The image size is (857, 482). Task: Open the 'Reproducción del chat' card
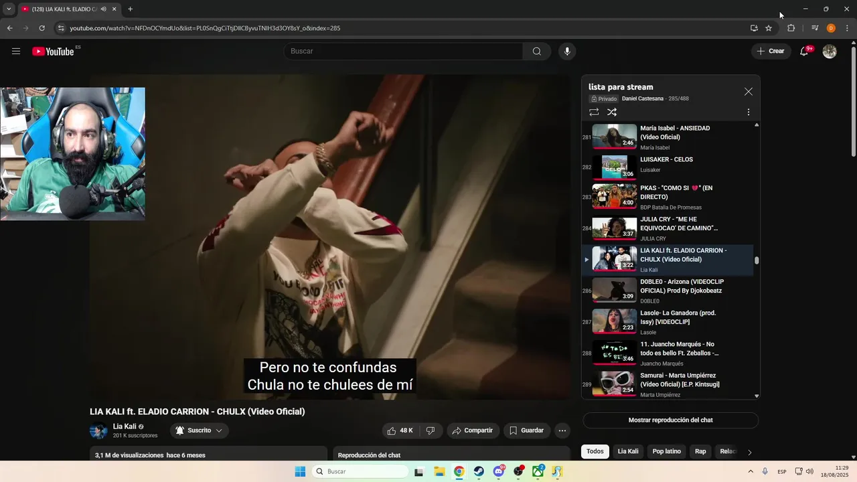pyautogui.click(x=451, y=455)
